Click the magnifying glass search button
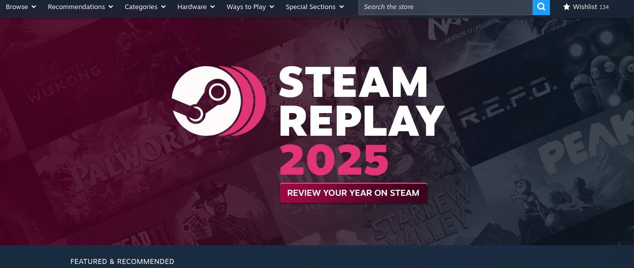The width and height of the screenshot is (634, 268). [x=541, y=7]
